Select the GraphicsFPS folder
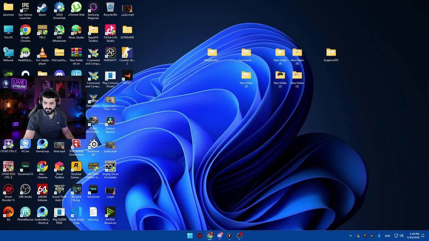This screenshot has height=241, width=429. pyautogui.click(x=331, y=55)
